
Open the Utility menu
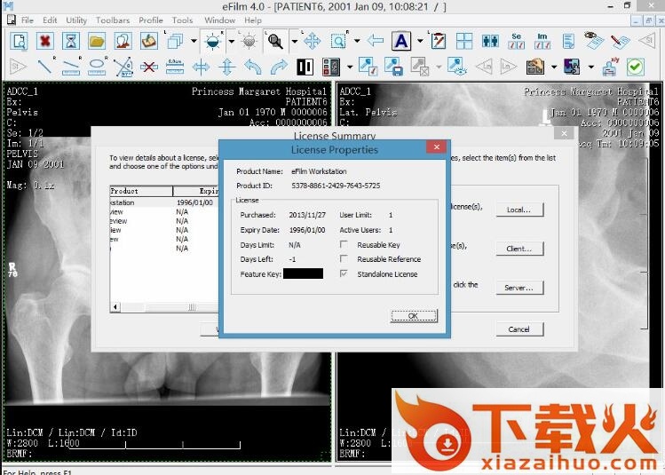pos(76,20)
